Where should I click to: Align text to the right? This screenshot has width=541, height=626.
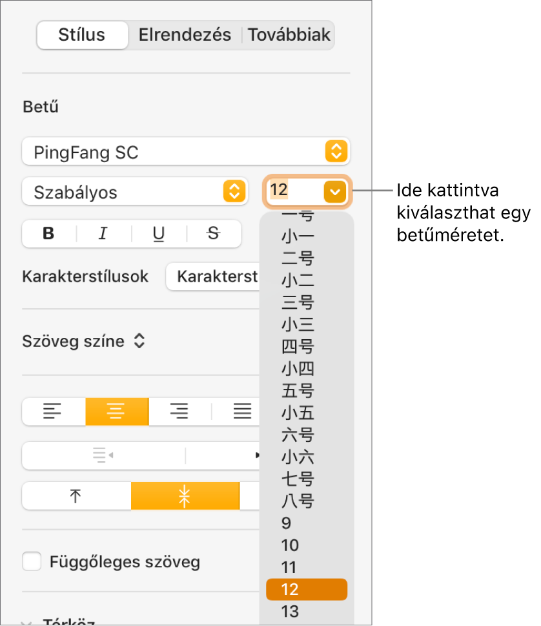point(179,411)
